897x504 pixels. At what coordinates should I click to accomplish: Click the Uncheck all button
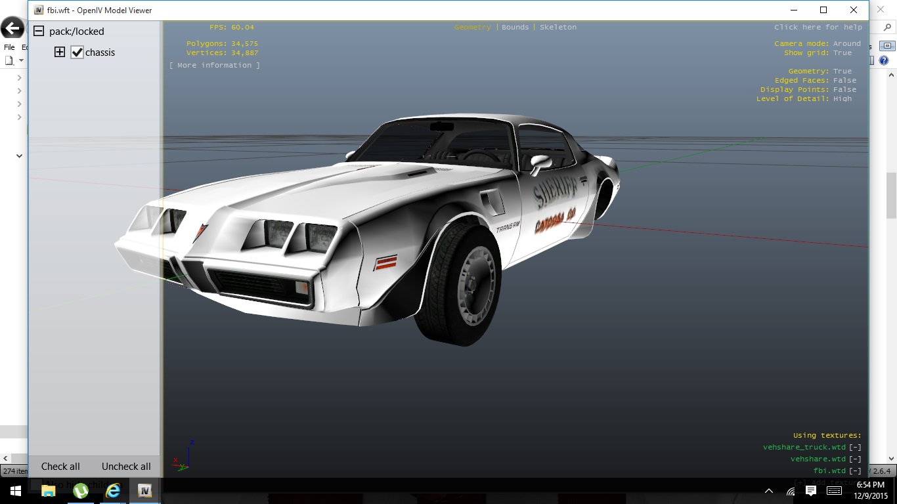126,467
